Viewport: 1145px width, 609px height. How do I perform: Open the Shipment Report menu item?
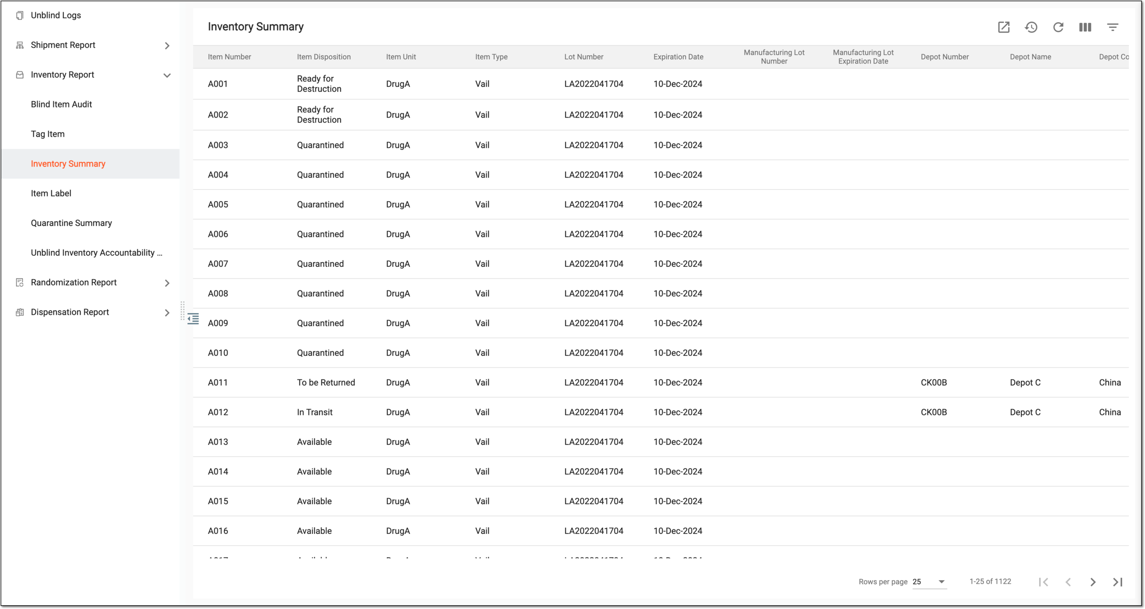coord(63,45)
